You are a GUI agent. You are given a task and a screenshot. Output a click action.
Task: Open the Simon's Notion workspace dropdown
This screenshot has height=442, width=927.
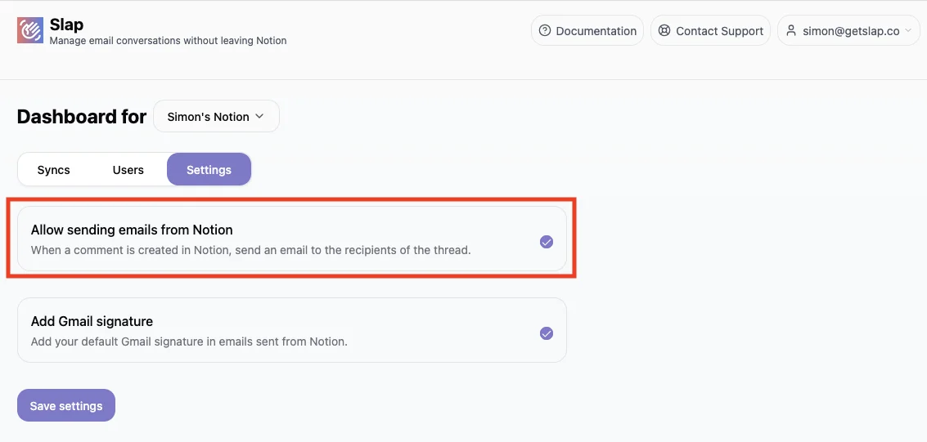point(216,117)
